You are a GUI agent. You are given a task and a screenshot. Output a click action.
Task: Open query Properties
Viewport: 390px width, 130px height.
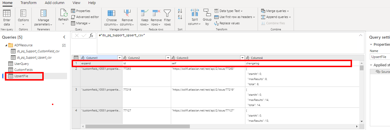[81, 11]
